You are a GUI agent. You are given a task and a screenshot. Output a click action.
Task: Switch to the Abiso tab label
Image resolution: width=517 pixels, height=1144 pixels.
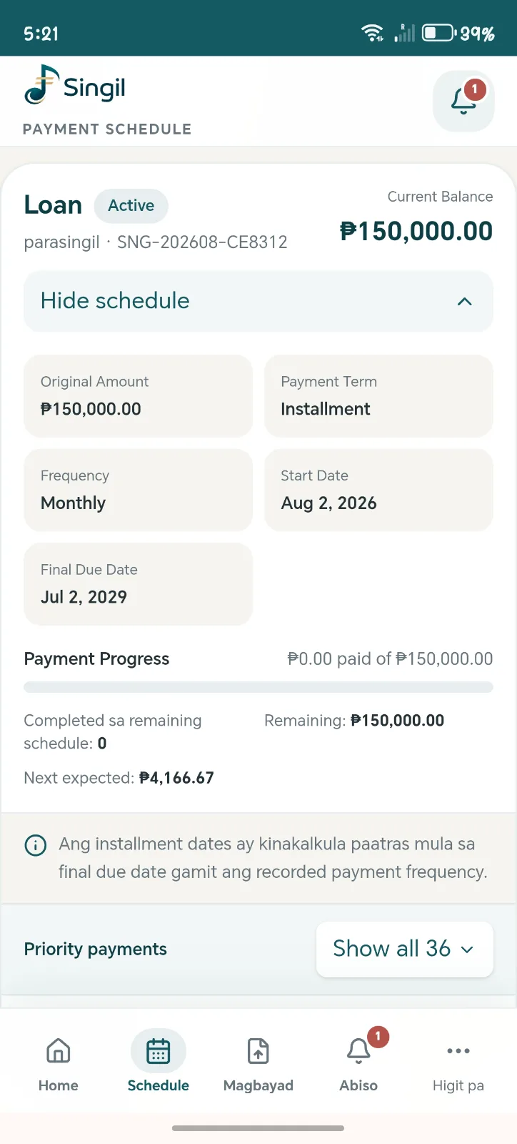coord(358,1085)
